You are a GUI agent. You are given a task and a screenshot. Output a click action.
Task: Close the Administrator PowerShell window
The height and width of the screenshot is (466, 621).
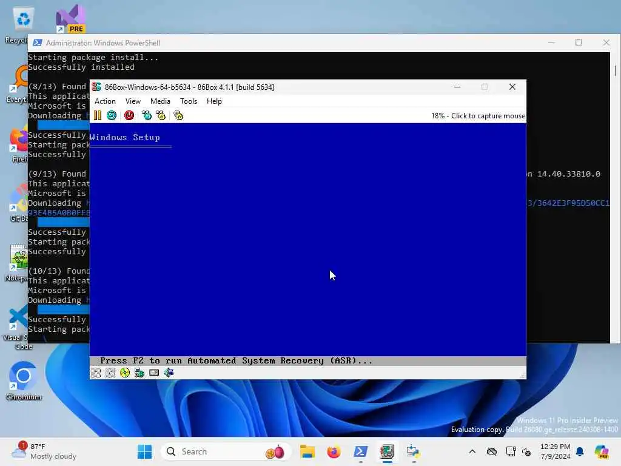[x=606, y=42]
